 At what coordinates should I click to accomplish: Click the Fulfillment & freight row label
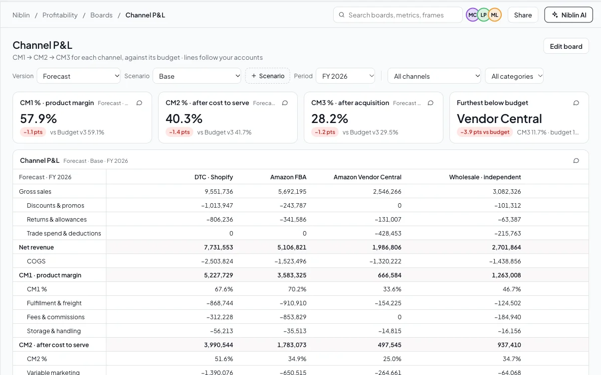tap(54, 303)
